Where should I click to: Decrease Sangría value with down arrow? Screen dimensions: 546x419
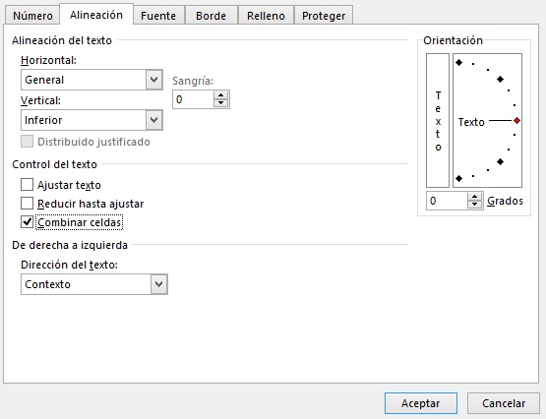click(x=220, y=103)
